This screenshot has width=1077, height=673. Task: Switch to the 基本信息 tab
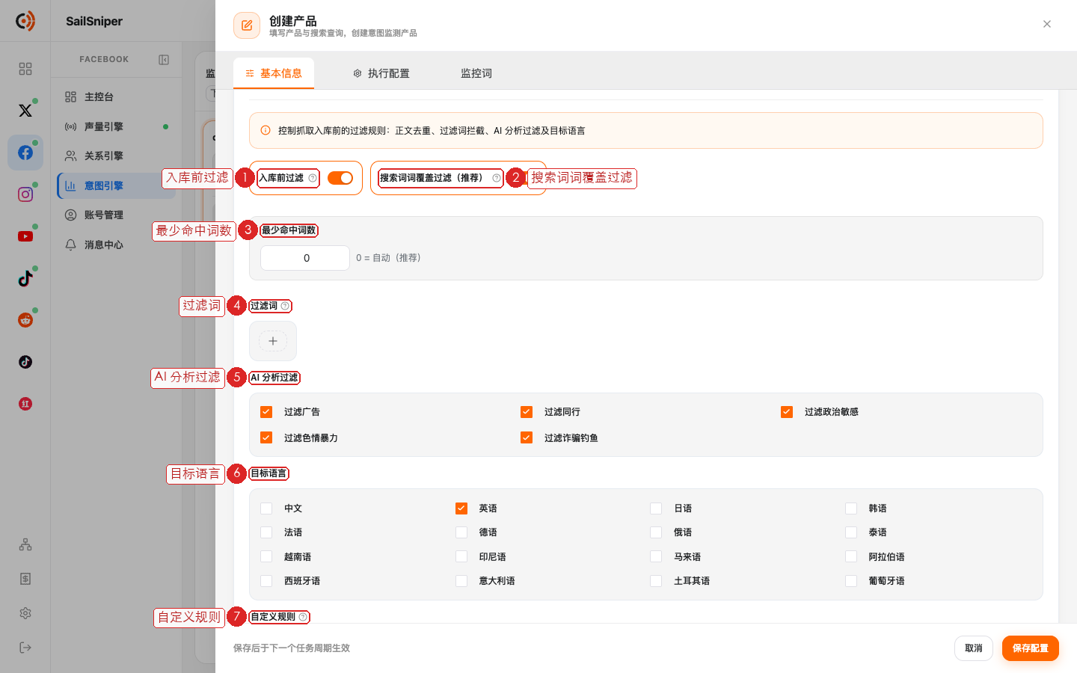[274, 73]
